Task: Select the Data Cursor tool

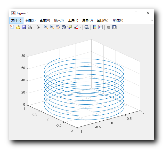Action: coord(70,27)
